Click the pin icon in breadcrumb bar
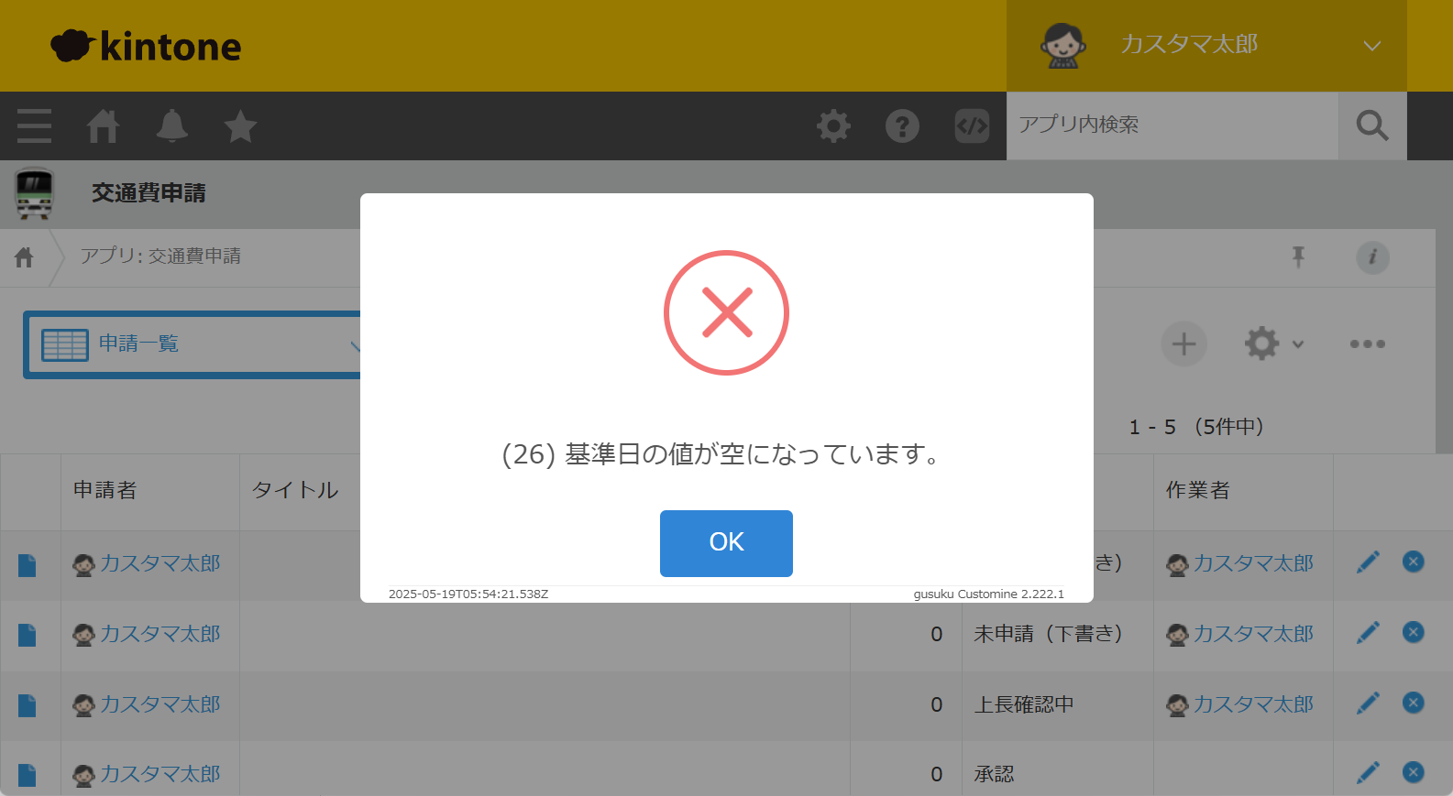Viewport: 1453px width, 796px height. point(1298,257)
